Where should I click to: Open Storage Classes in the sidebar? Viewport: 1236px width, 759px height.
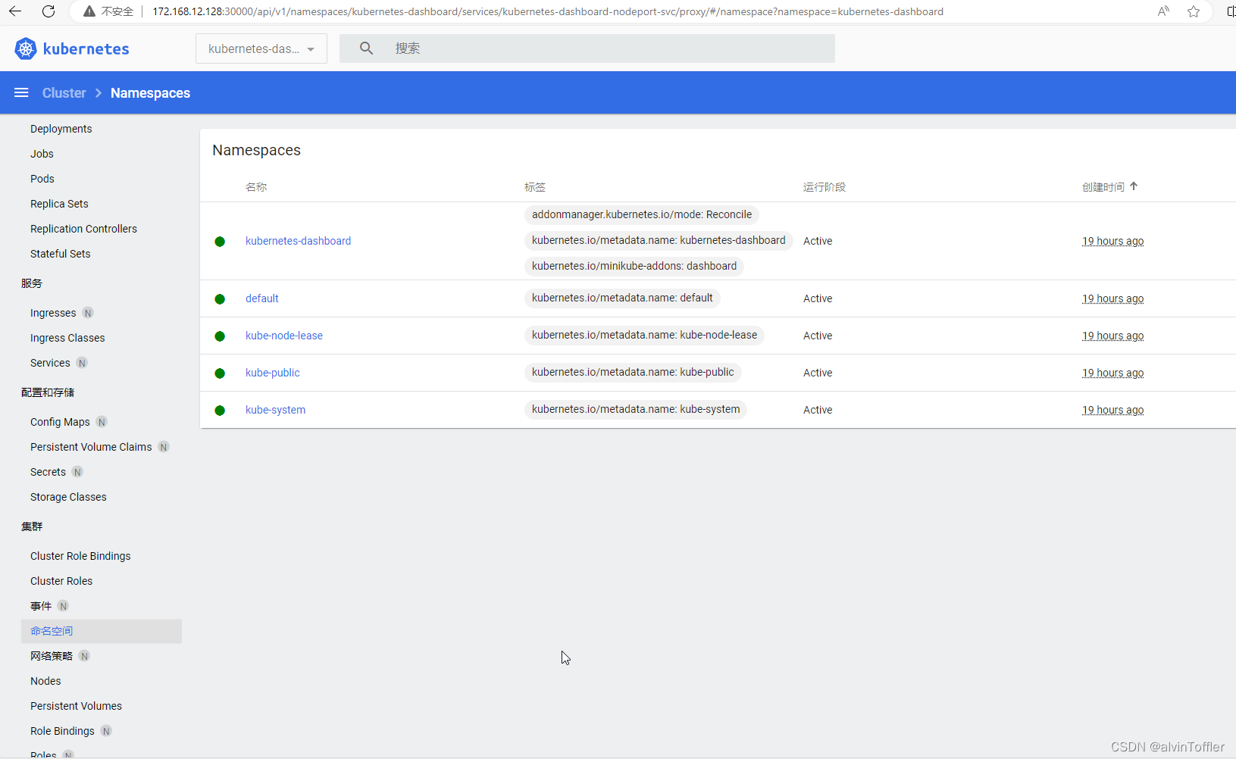click(x=68, y=497)
